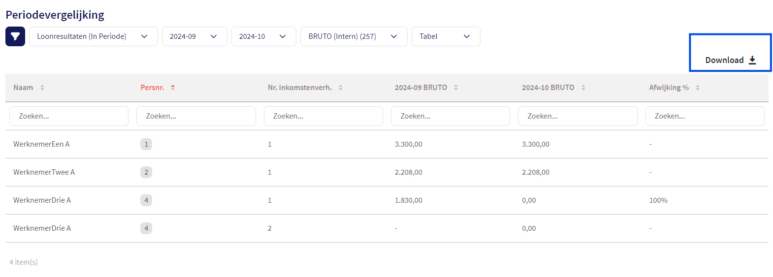Sort by 2024-09 BRUTO column icon
This screenshot has height=277, width=773.
456,88
